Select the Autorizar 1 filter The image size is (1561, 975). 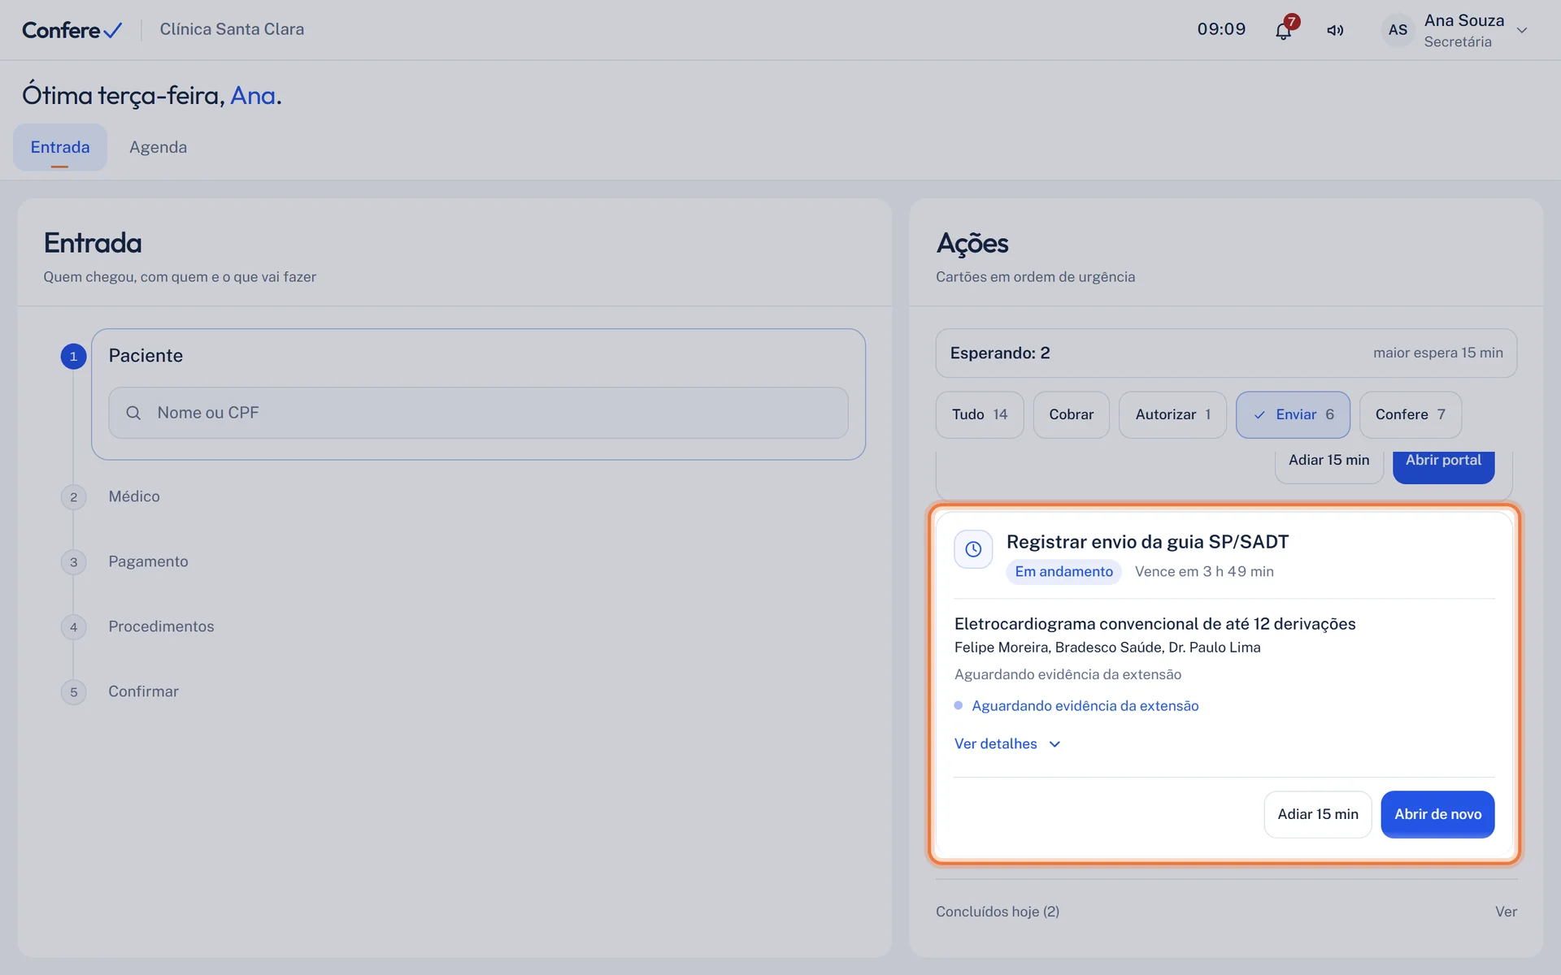[1172, 414]
